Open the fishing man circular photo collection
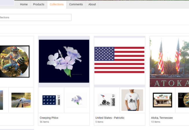 coord(14,62)
